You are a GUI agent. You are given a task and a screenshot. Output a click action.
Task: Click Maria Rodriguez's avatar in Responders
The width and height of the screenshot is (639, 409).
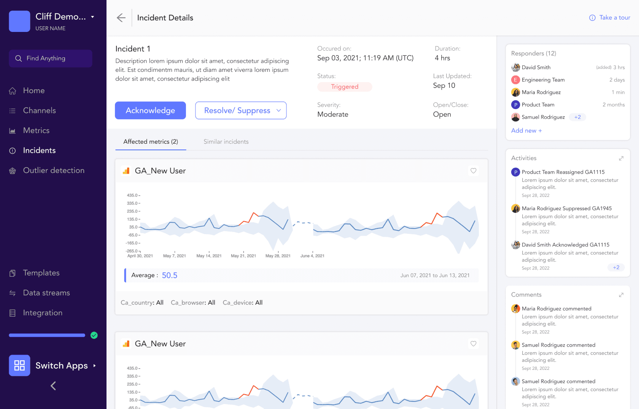515,92
